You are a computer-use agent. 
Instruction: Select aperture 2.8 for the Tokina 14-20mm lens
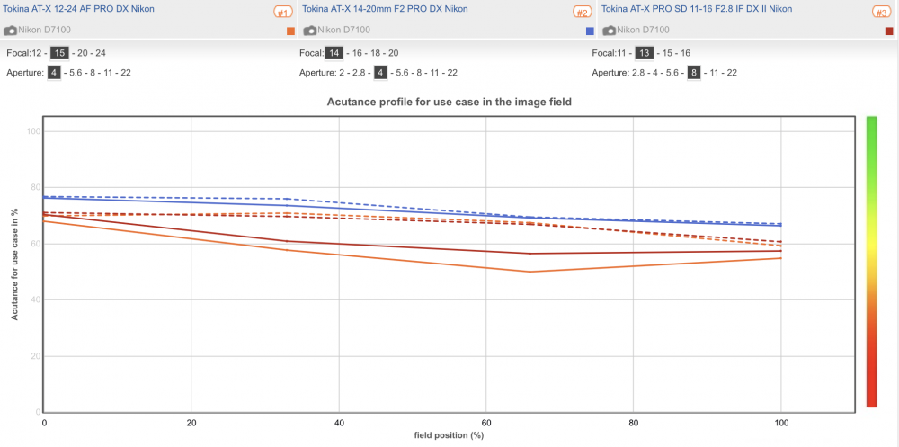point(359,73)
